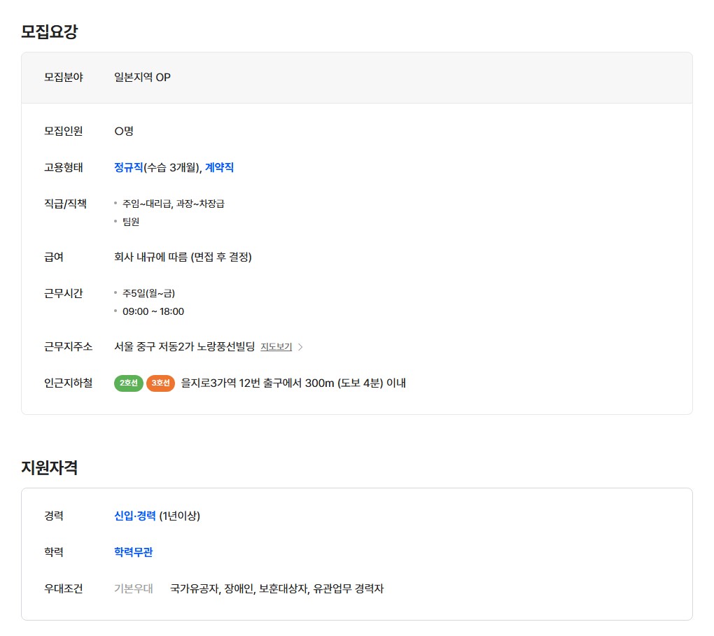The width and height of the screenshot is (714, 636).
Task: Select the blue 학력무관 education text
Action: coord(133,552)
